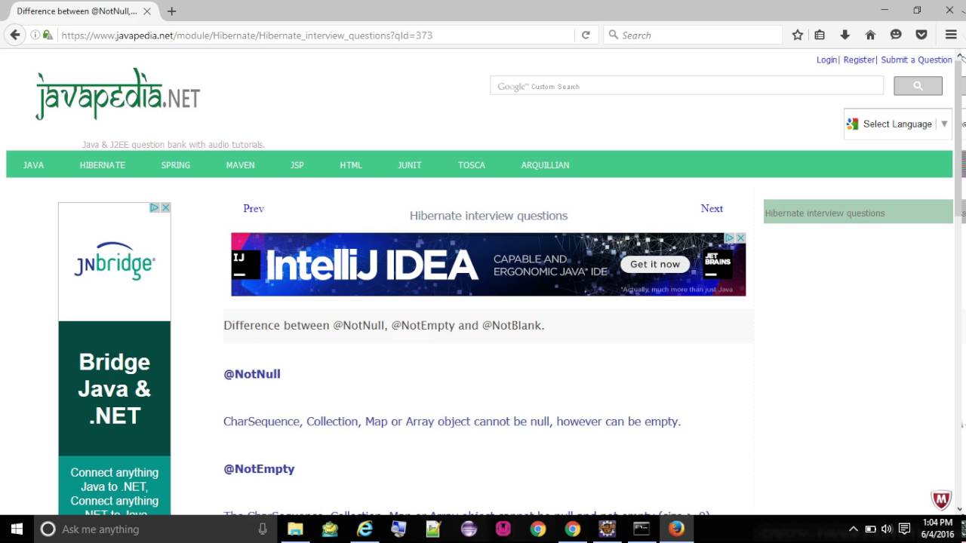Click the URL address bar
Viewport: 966px width, 543px height.
[317, 35]
